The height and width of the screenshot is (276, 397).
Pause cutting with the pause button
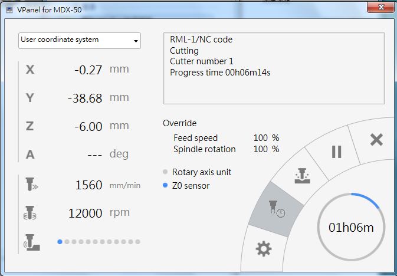pyautogui.click(x=336, y=152)
